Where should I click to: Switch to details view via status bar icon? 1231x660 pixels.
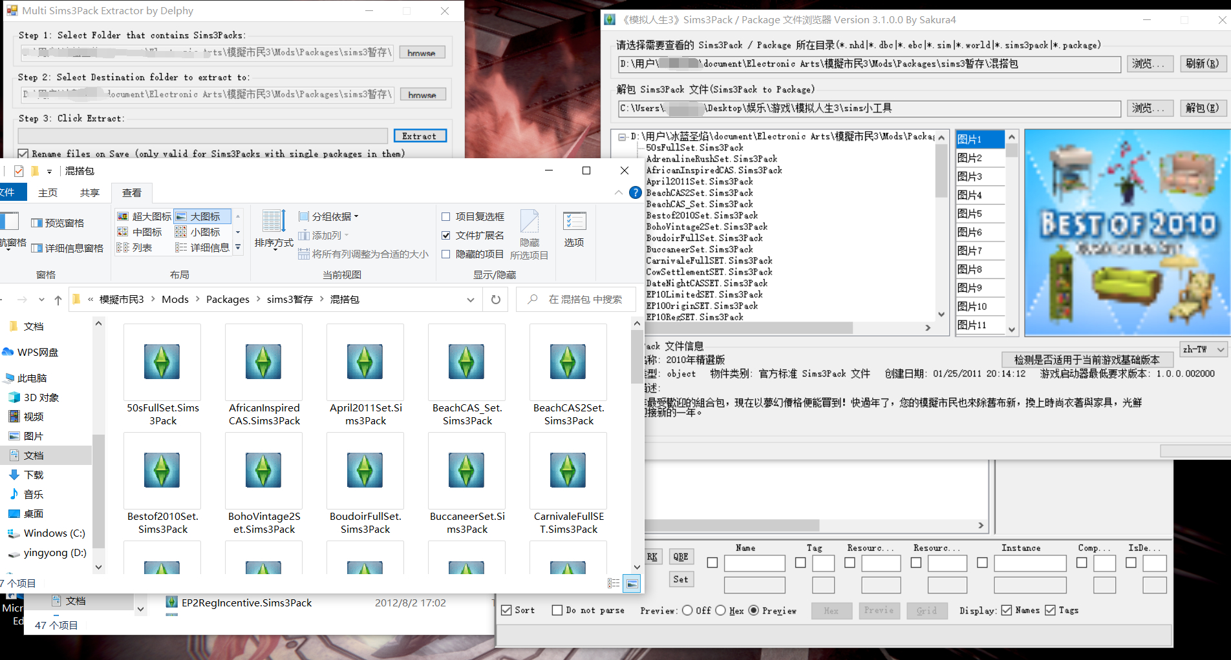coord(614,583)
